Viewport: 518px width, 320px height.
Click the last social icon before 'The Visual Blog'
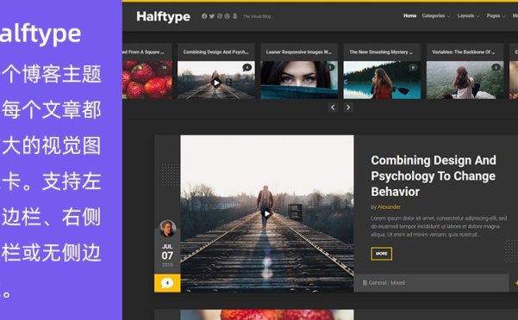tap(234, 16)
